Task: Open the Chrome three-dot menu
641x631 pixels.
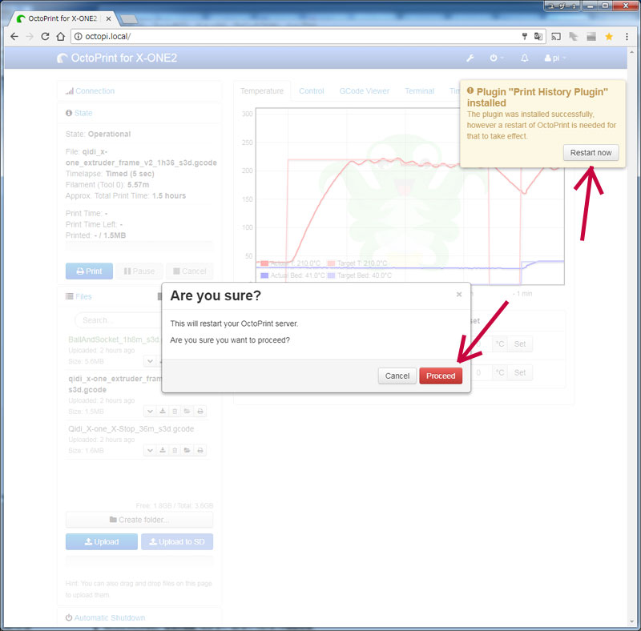Action: 627,36
